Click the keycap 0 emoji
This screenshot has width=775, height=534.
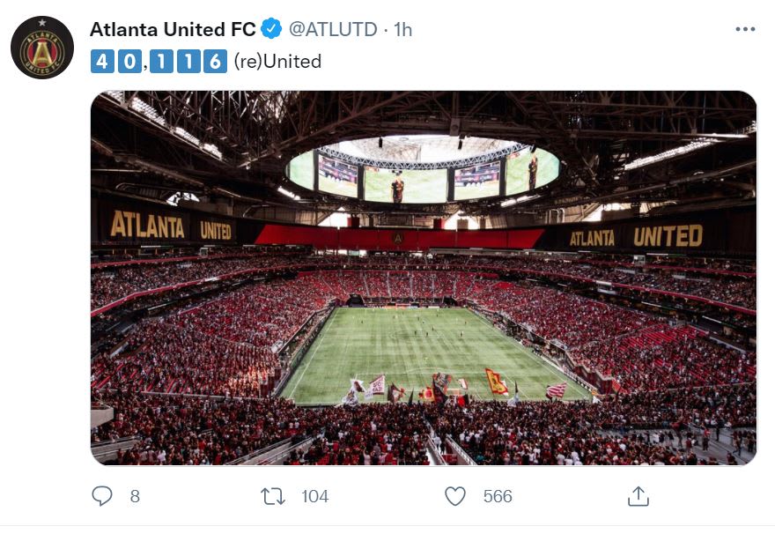tap(128, 62)
